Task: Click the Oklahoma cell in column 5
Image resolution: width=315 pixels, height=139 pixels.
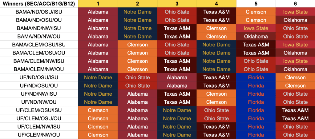Action: (256, 36)
